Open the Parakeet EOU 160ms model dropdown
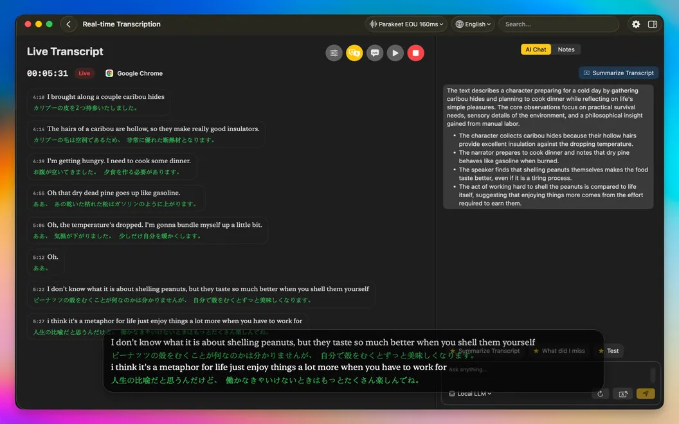679x424 pixels. pos(406,24)
